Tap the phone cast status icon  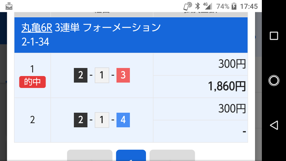click(188, 6)
